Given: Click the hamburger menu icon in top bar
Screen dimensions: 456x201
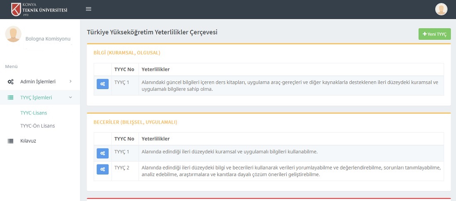Looking at the screenshot, I should tap(88, 9).
